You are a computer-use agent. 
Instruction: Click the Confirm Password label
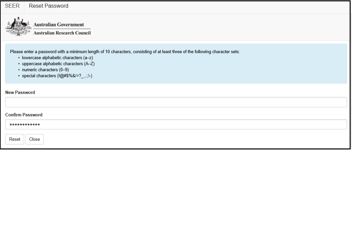coord(24,115)
